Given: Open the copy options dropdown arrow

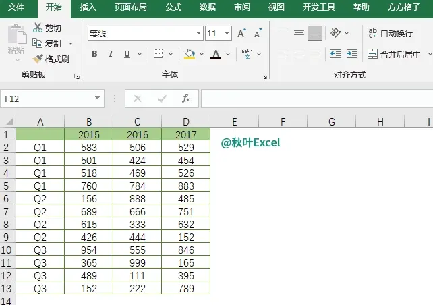Looking at the screenshot, I should pos(71,43).
